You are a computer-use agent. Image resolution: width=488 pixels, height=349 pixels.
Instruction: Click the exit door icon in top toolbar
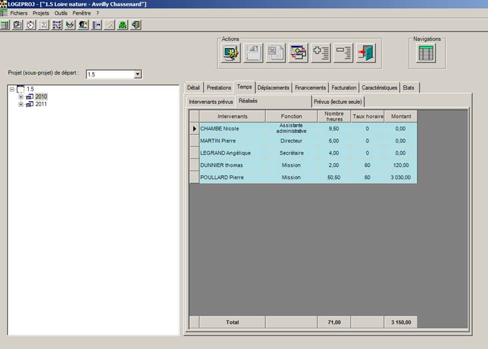coord(136,25)
